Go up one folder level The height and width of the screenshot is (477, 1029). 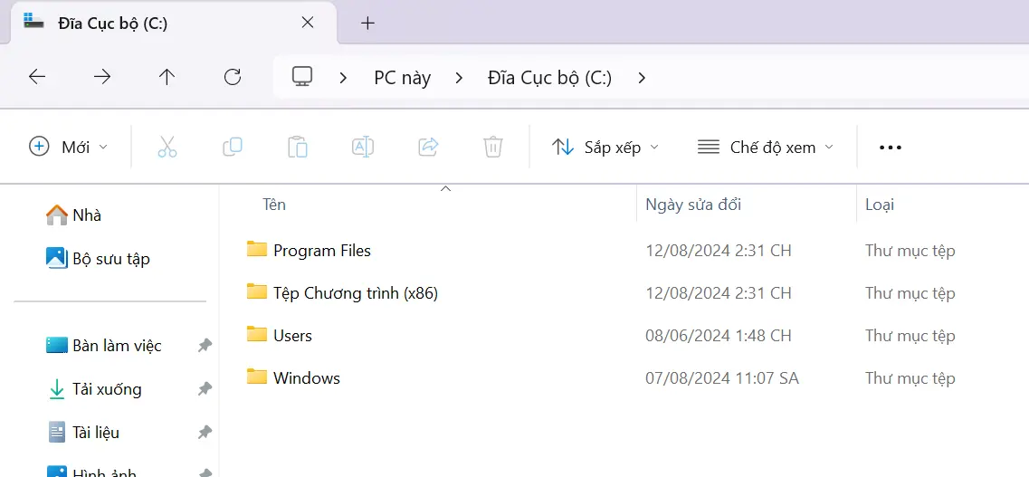tap(167, 77)
